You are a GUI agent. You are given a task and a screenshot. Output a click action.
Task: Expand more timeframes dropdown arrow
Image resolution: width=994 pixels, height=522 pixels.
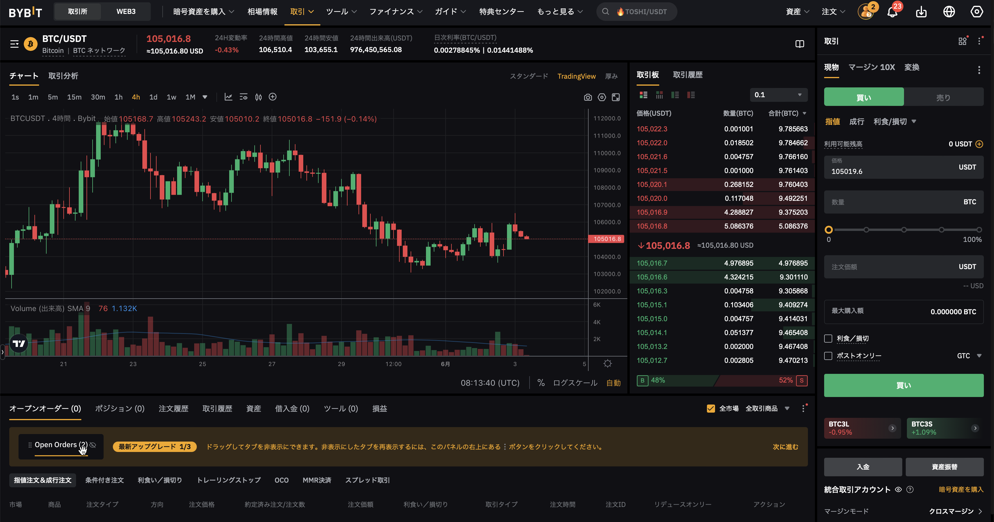[205, 97]
